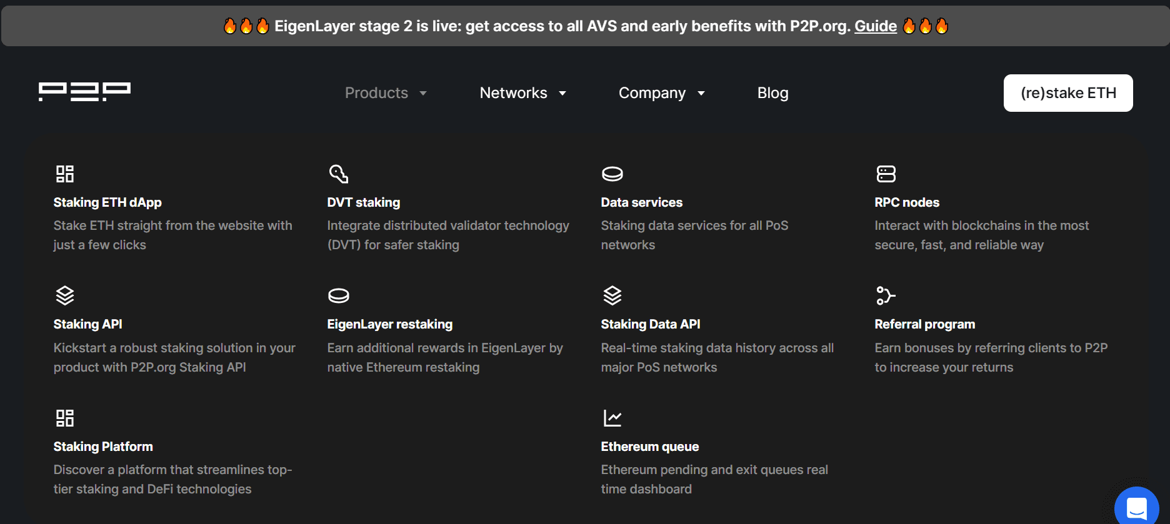This screenshot has height=524, width=1170.
Task: Click the Staking API layers icon
Action: [65, 295]
